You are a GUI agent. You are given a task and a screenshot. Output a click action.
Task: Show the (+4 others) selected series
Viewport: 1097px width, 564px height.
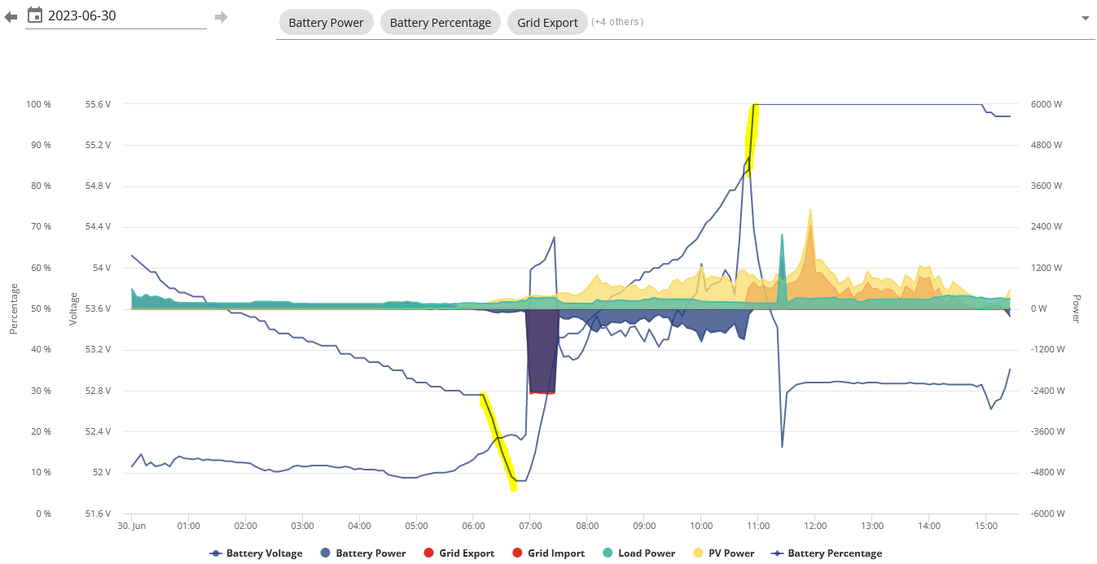[x=617, y=22]
